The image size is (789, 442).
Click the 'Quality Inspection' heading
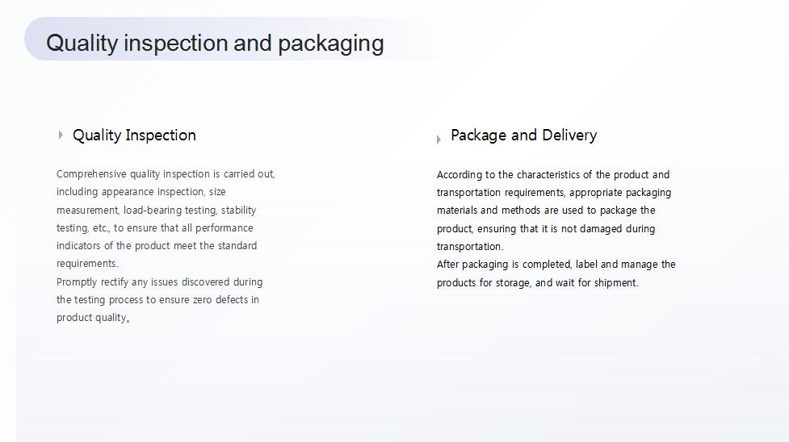click(x=134, y=136)
